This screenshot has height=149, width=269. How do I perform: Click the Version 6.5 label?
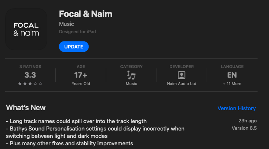[x=244, y=128]
